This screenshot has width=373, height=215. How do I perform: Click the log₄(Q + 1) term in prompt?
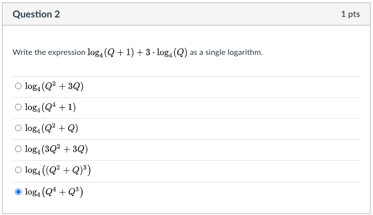coord(111,52)
